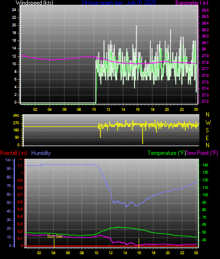Image resolution: width=220 pixels, height=259 pixels.
Task: Click the 6 value on the windspeed axis
Action: pos(15,79)
